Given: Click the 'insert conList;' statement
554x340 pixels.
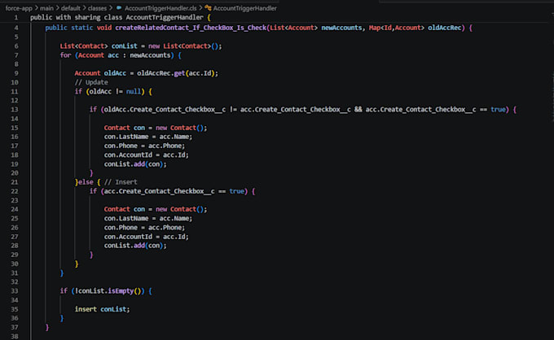Looking at the screenshot, I should (x=102, y=309).
